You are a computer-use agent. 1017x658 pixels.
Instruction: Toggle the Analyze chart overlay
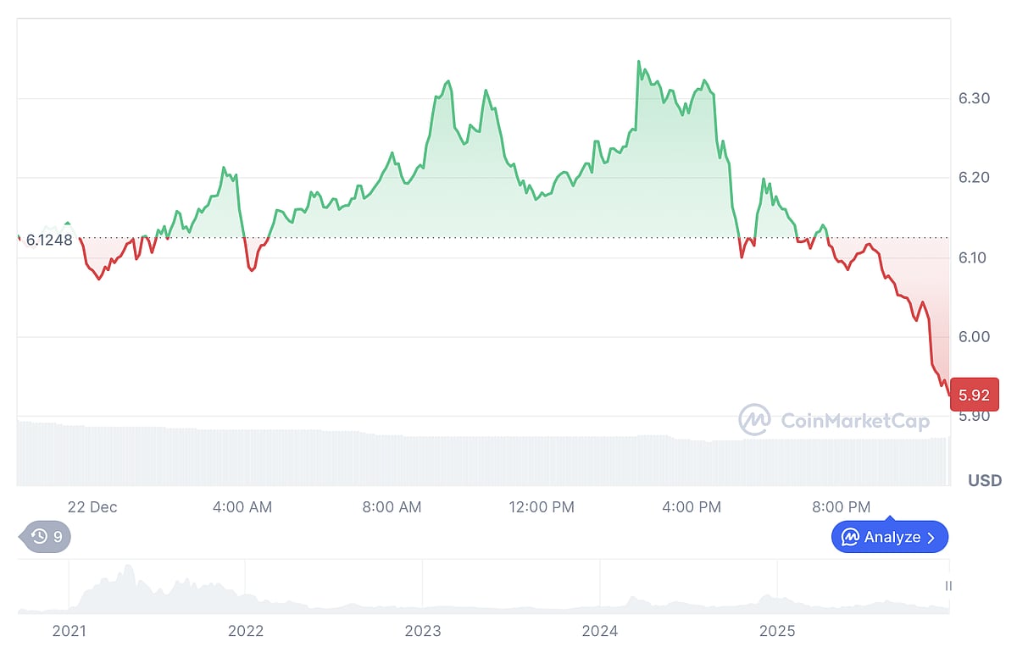[889, 537]
